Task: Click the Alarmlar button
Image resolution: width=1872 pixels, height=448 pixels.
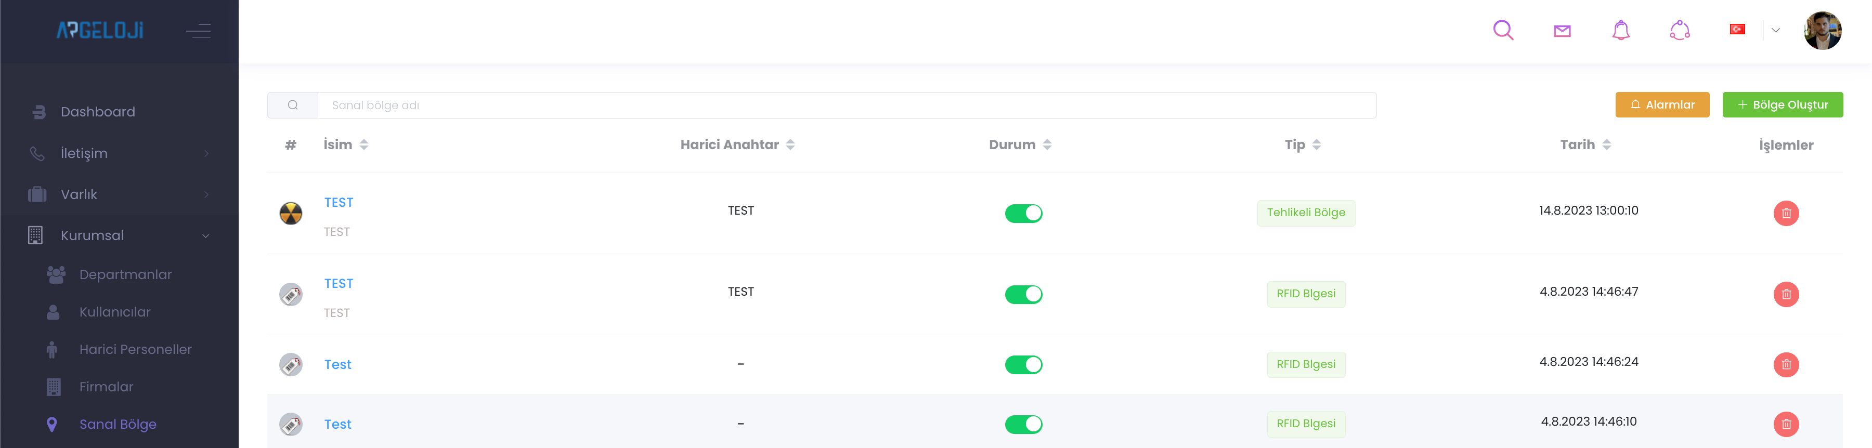Action: click(x=1662, y=104)
